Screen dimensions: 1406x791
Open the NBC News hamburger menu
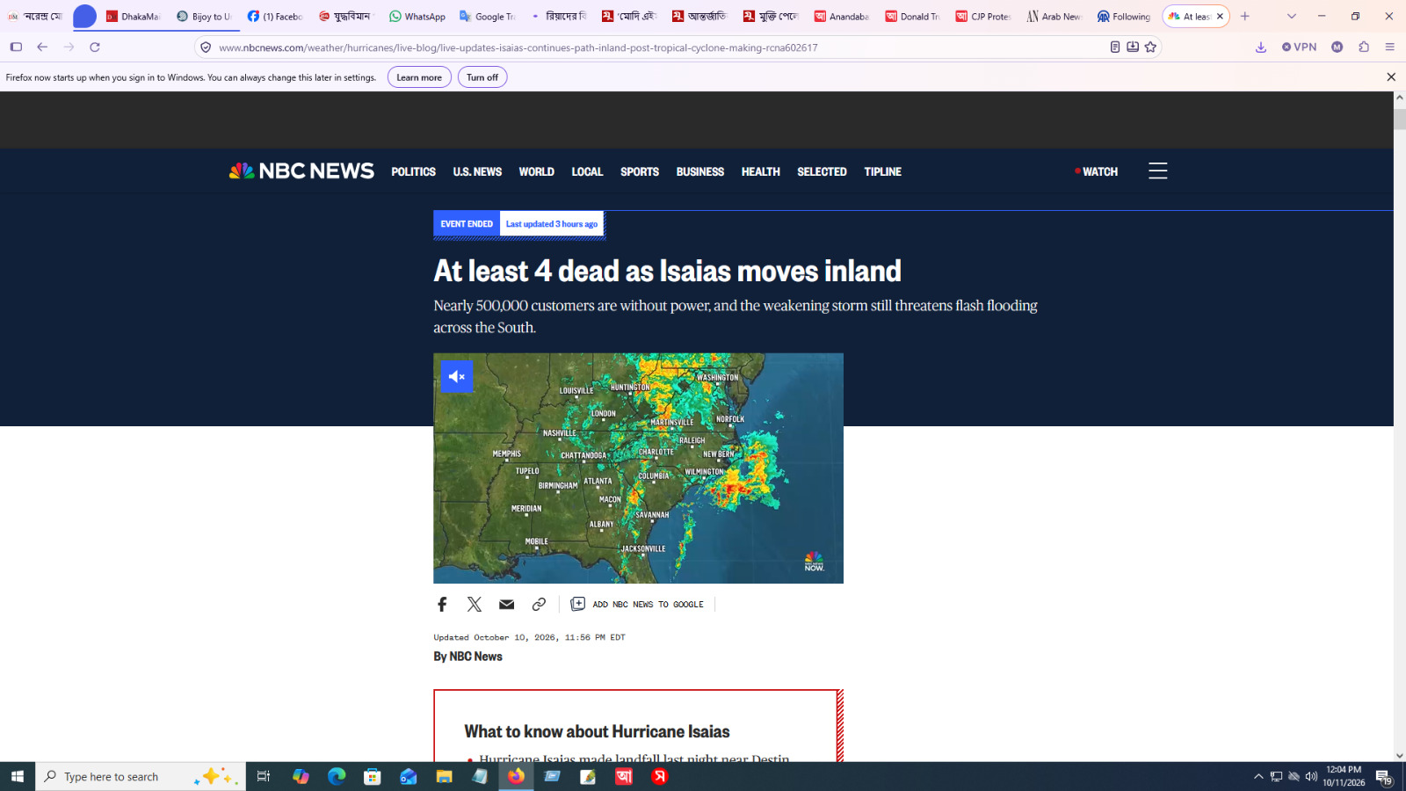point(1157,171)
